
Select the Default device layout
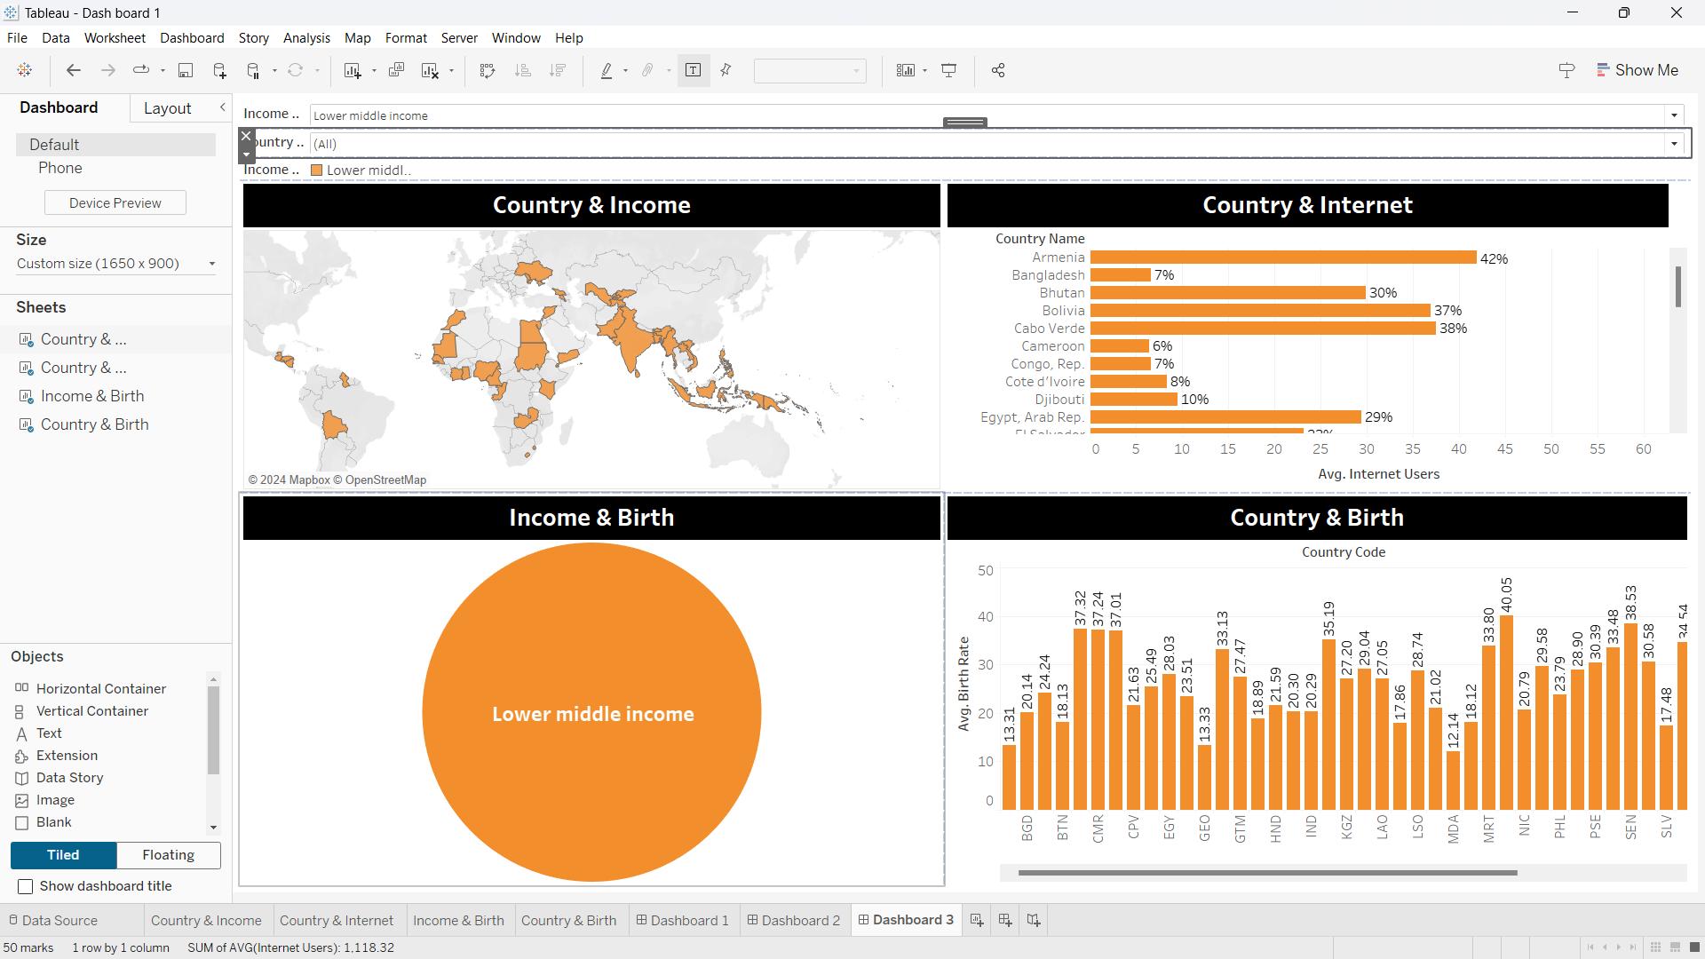(x=115, y=145)
